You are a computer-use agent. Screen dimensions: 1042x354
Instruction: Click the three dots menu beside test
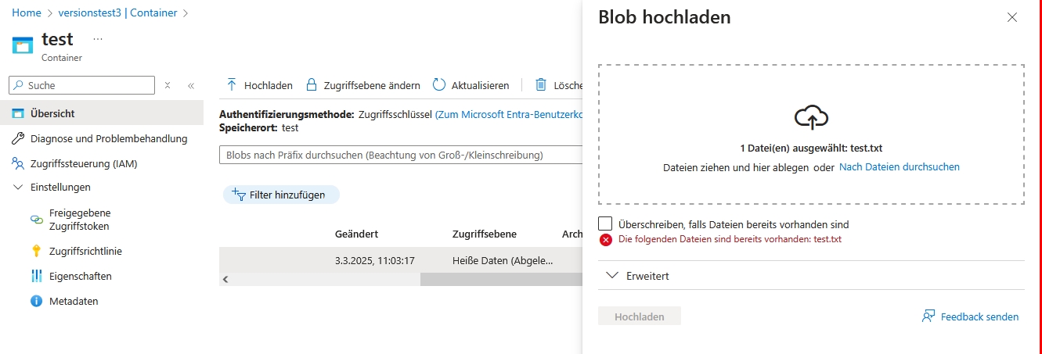(98, 39)
